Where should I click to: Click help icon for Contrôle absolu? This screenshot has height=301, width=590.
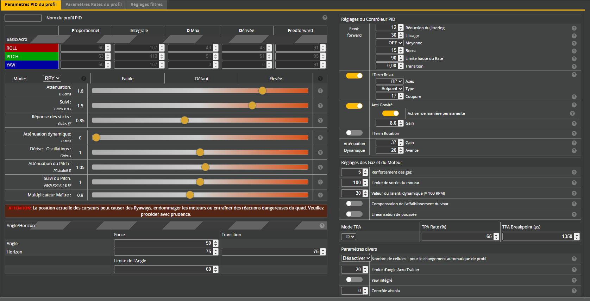(574, 291)
